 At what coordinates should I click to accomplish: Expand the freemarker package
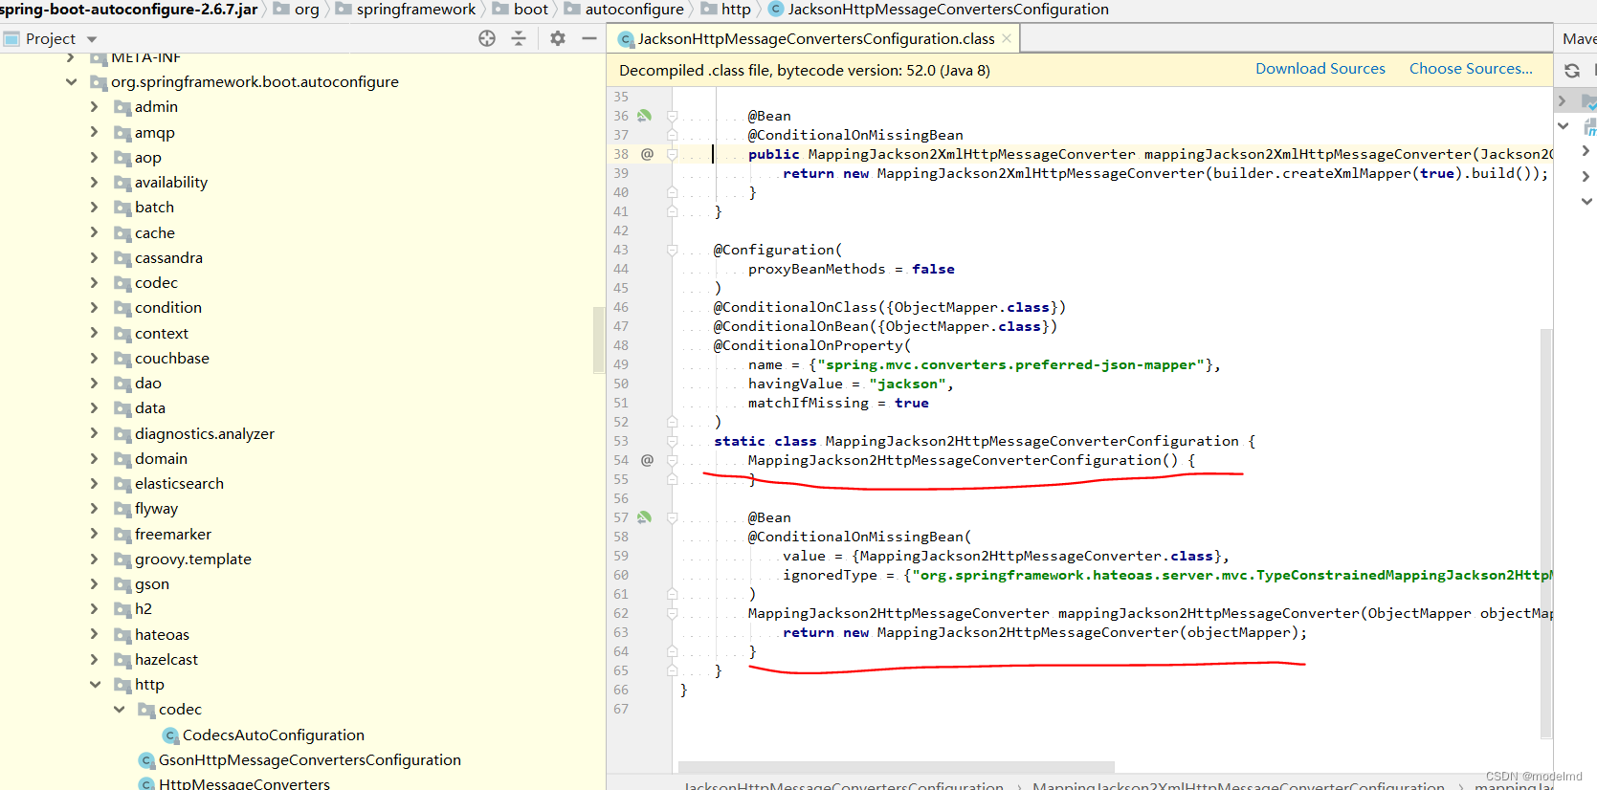click(94, 534)
